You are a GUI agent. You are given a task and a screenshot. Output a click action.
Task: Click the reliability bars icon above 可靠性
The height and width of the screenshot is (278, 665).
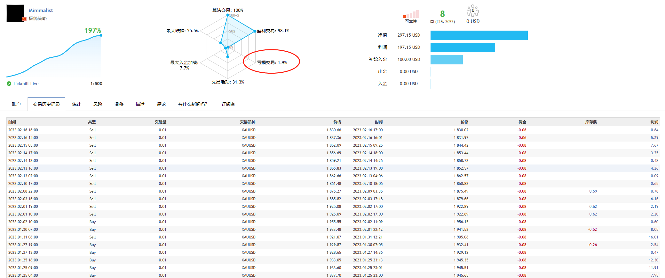pos(411,14)
